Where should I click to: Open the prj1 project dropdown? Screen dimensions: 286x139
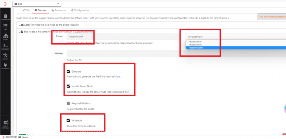point(36,4)
